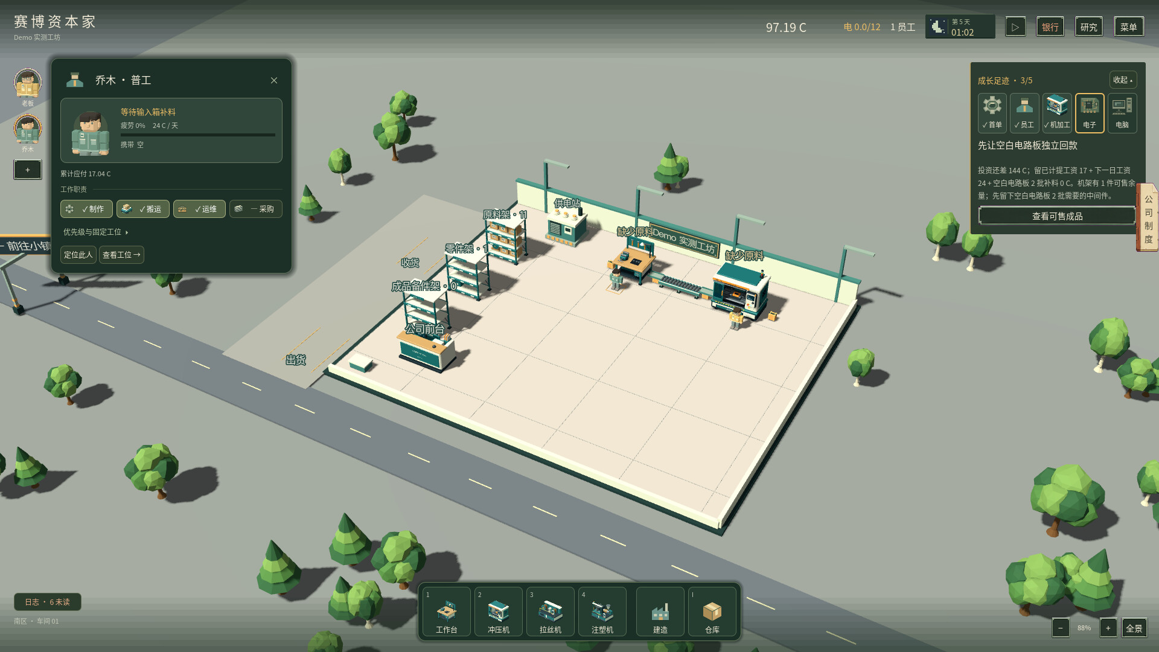Select the 员工 milestone icon
Screen dimensions: 1159x652
coord(1024,113)
